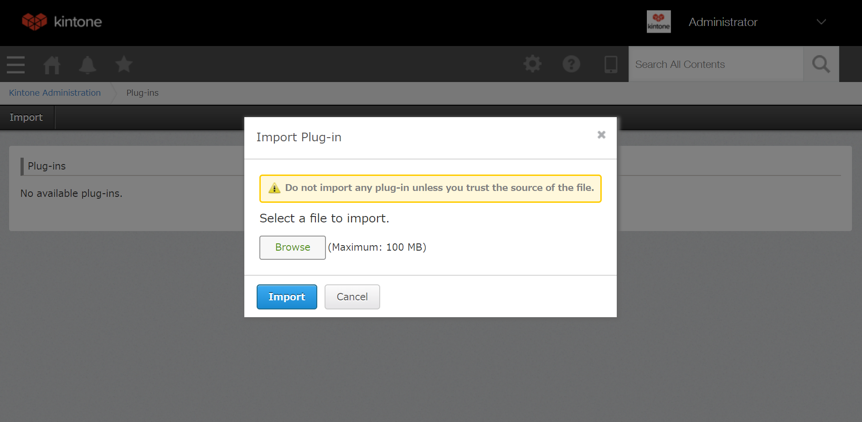Open the help question mark icon

[x=571, y=64]
